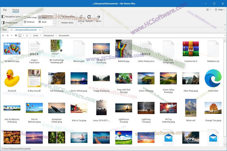Select Medium icon view
This screenshot has width=227, height=151.
click(x=29, y=22)
